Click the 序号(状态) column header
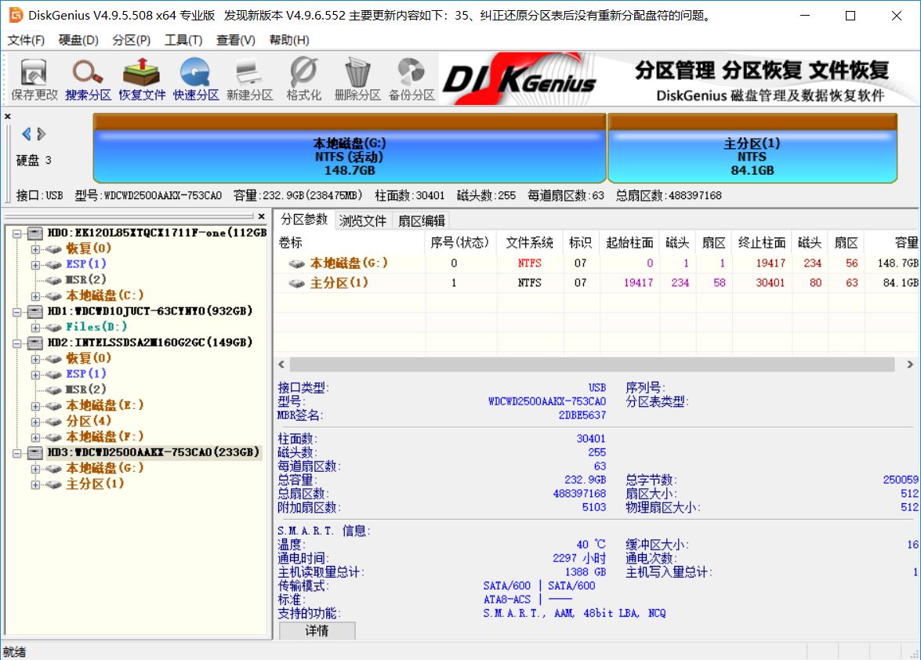This screenshot has width=921, height=660. [x=460, y=242]
